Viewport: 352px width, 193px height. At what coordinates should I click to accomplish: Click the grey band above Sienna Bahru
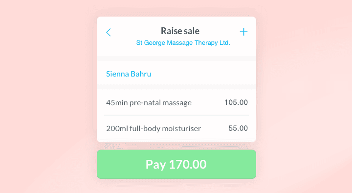click(176, 58)
